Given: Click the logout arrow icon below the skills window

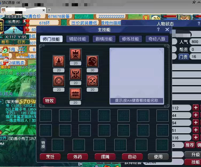Looking at the screenshot, I should click(80, 164).
